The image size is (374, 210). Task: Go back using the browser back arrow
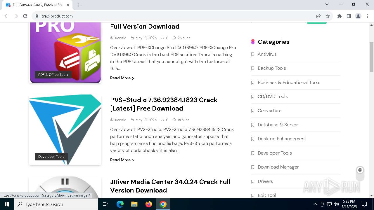click(6, 16)
